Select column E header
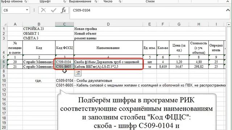 pyautogui.click(x=150, y=24)
